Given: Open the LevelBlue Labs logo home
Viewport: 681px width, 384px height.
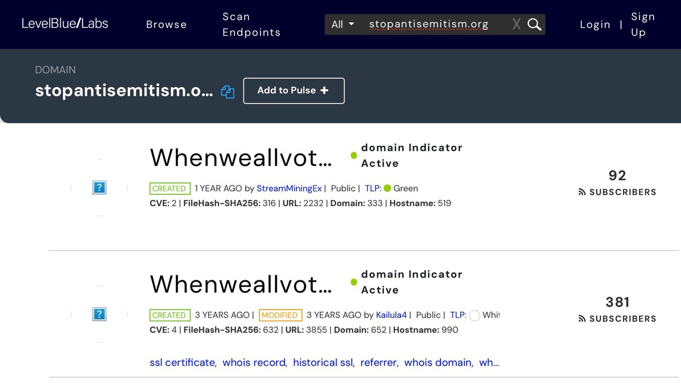Looking at the screenshot, I should 65,24.
